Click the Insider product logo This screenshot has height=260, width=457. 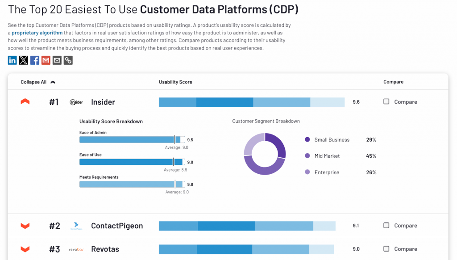[77, 102]
